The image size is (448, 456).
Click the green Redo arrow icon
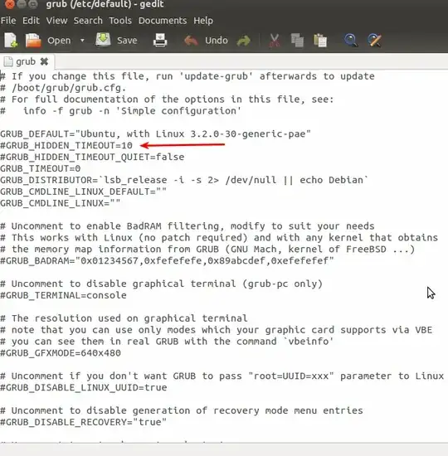[x=244, y=41]
